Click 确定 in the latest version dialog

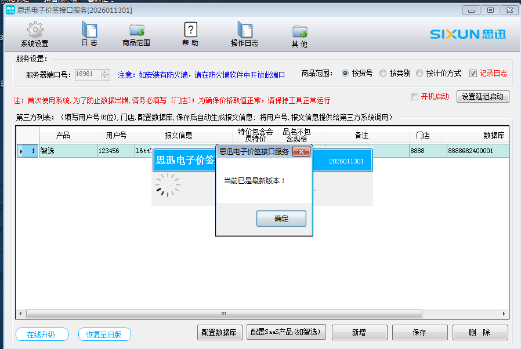[281, 219]
